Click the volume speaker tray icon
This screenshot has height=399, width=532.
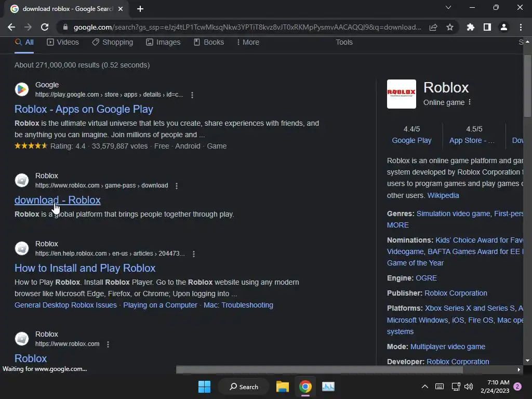click(x=469, y=387)
